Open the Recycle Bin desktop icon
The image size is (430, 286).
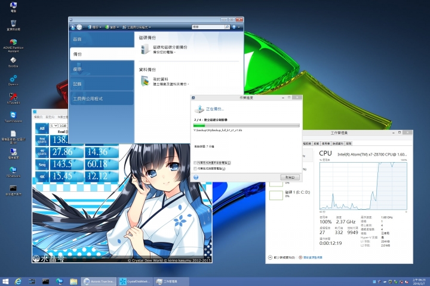tap(13, 26)
